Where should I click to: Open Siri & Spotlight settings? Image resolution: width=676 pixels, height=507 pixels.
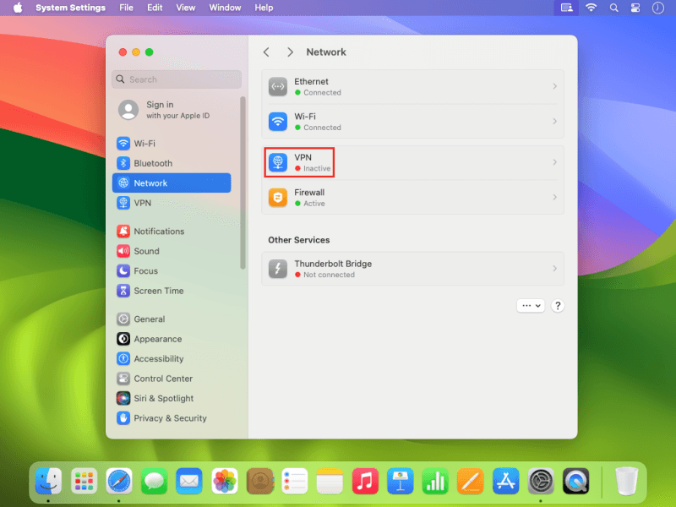[x=163, y=399]
